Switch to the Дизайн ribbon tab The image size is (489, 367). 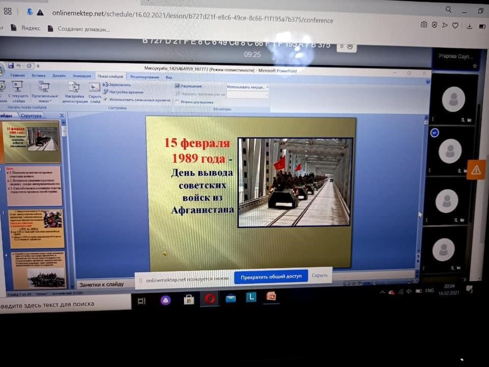click(59, 76)
